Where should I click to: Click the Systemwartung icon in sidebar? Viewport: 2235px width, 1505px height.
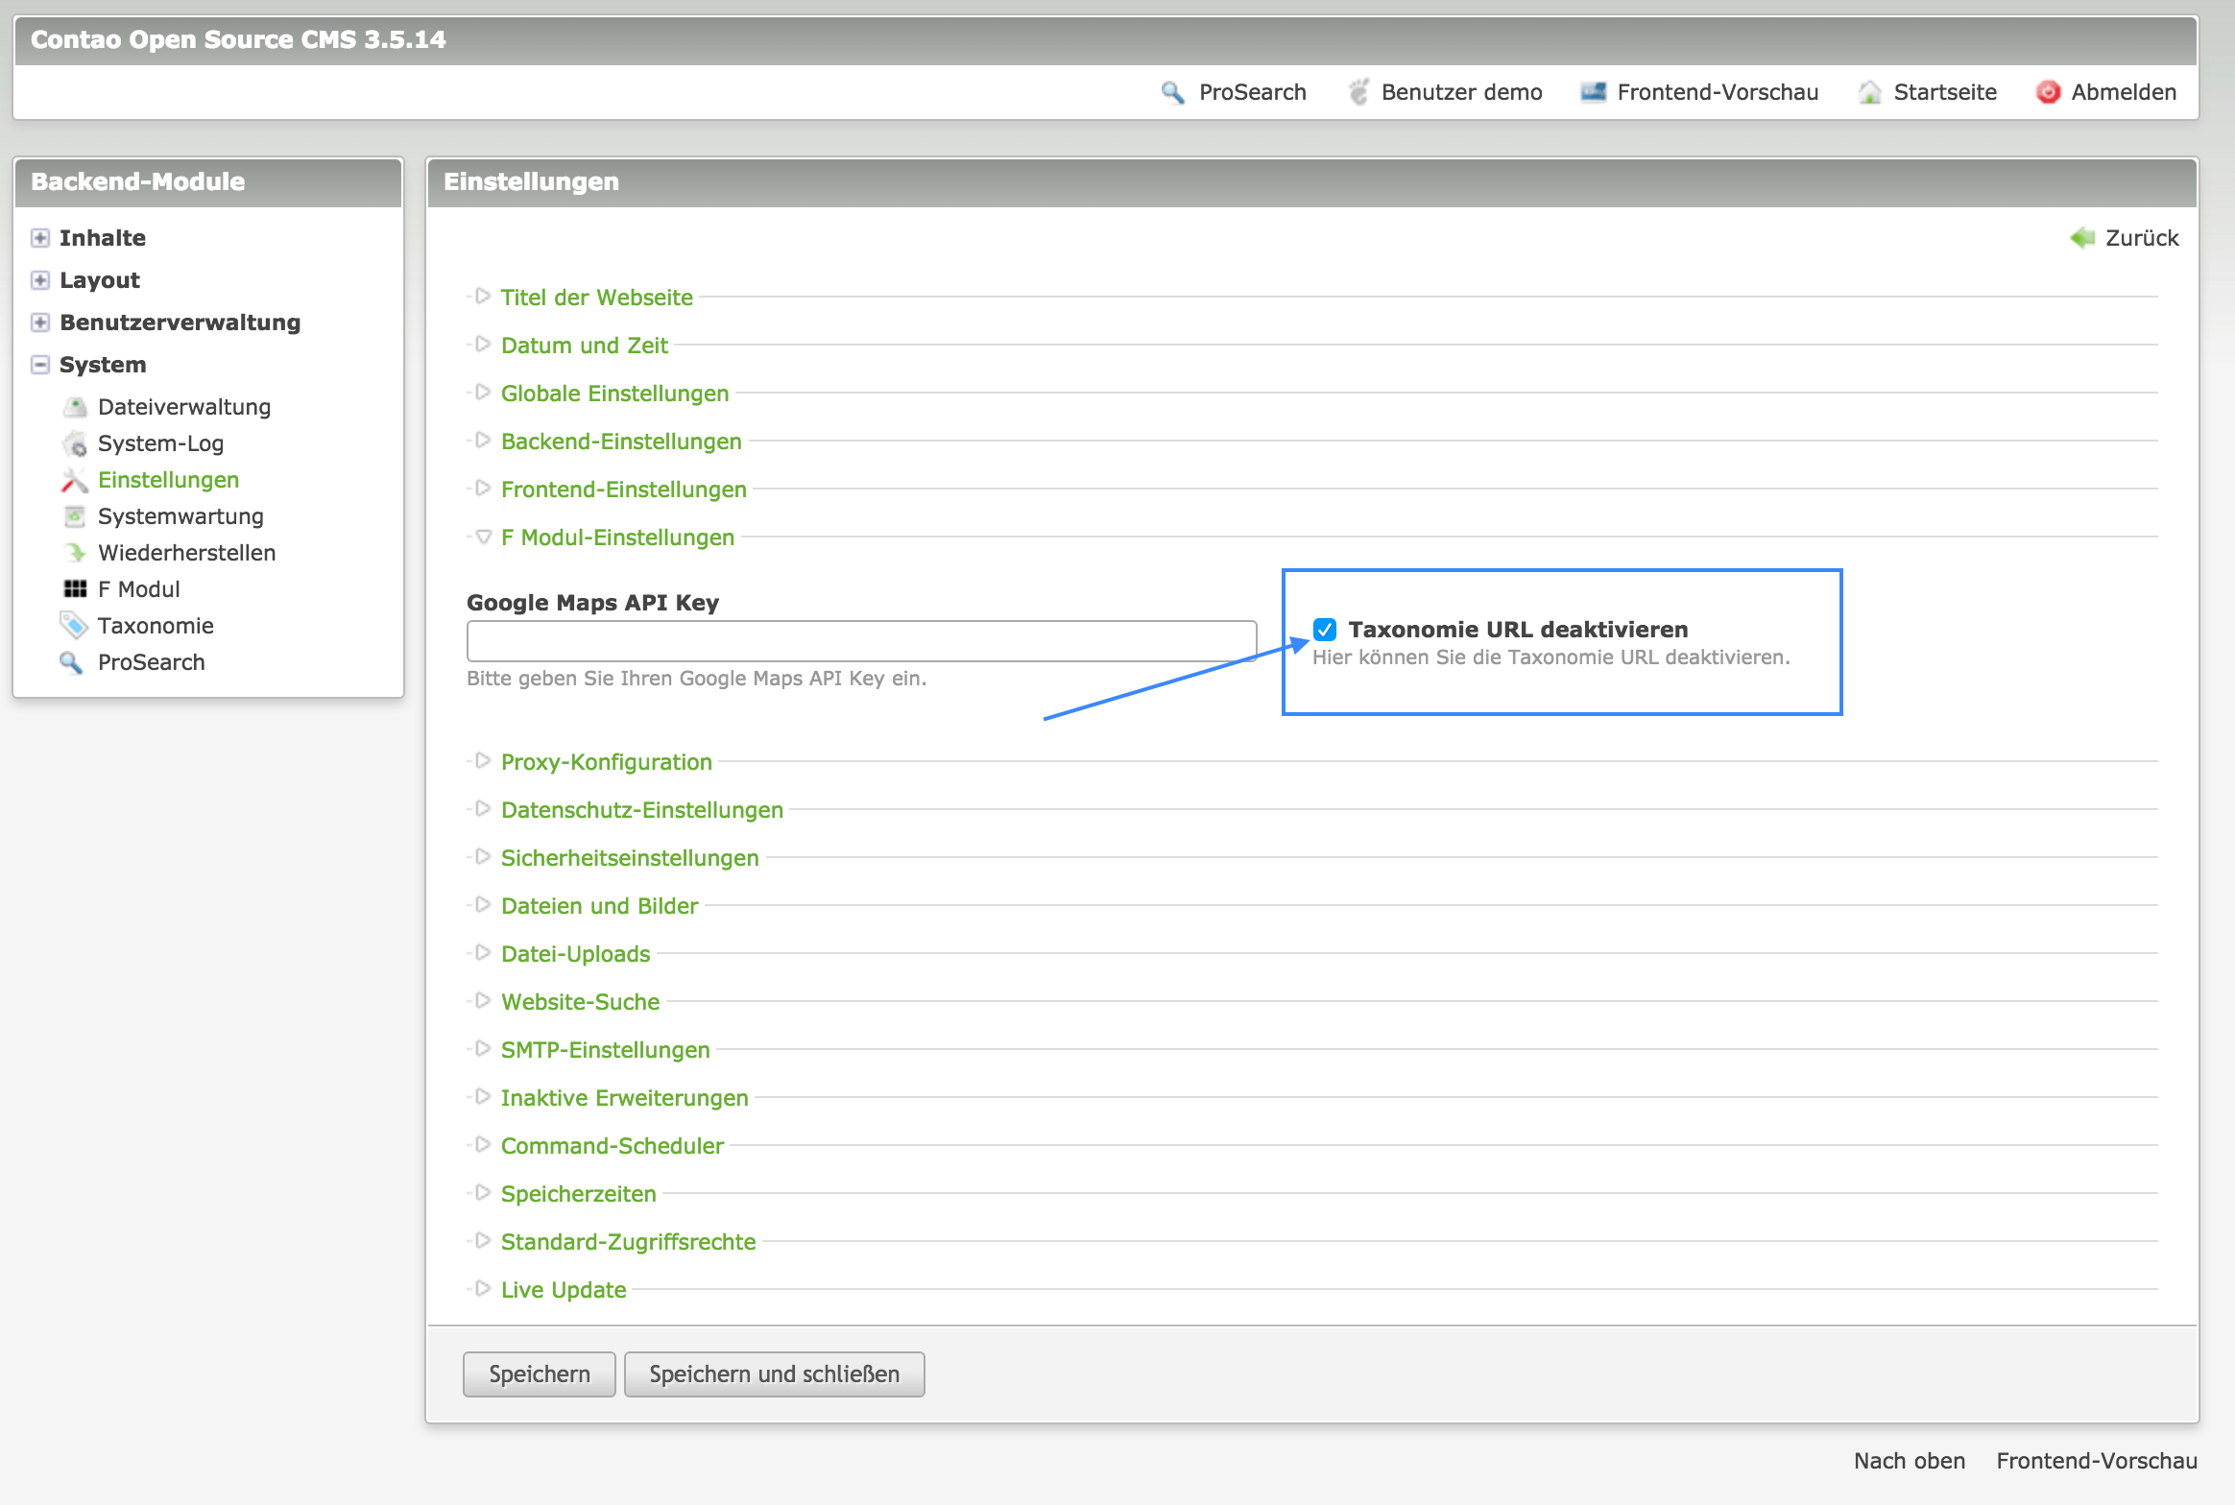tap(75, 516)
